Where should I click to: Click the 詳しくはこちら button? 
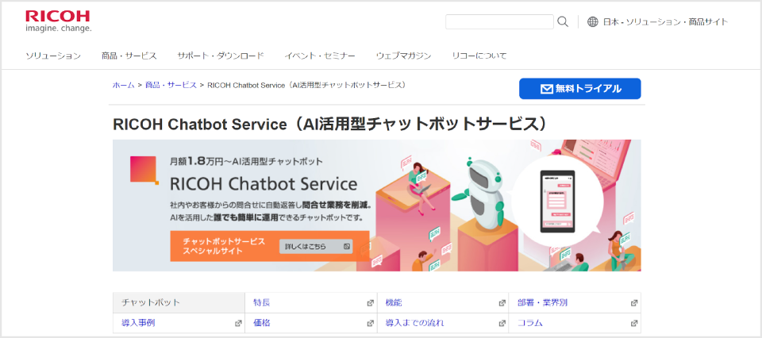click(317, 246)
